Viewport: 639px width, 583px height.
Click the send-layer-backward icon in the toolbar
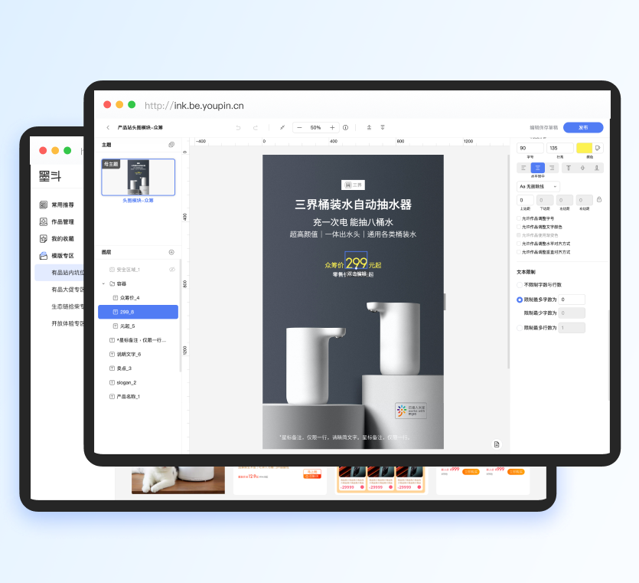[383, 128]
